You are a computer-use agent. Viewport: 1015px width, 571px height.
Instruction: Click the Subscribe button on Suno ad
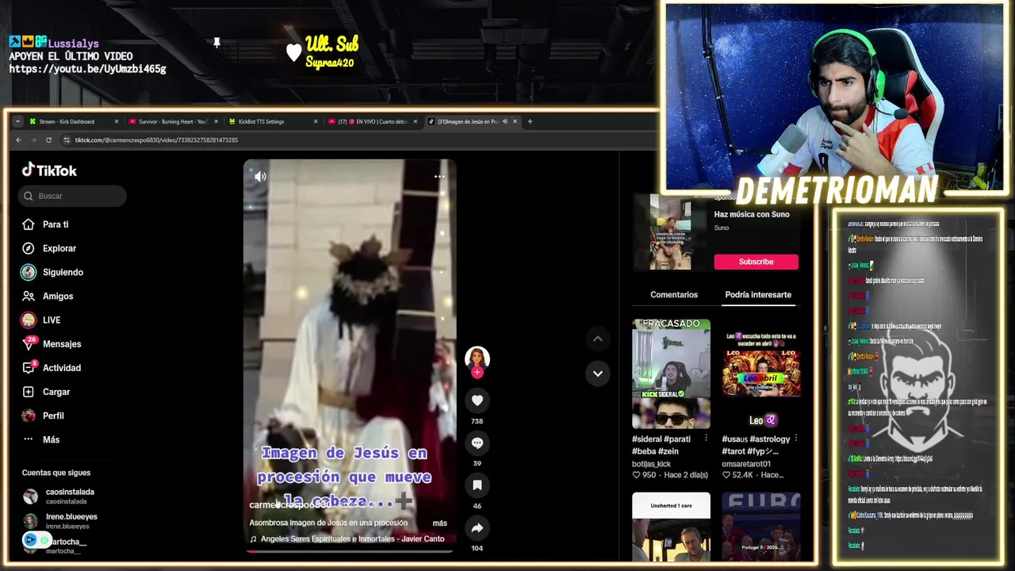coord(756,262)
